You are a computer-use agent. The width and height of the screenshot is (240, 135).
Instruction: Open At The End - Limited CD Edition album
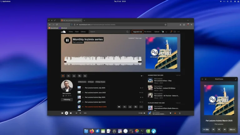pos(165,88)
